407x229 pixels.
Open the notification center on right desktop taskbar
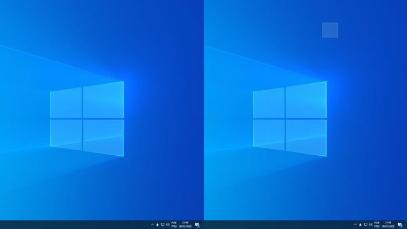[401, 225]
